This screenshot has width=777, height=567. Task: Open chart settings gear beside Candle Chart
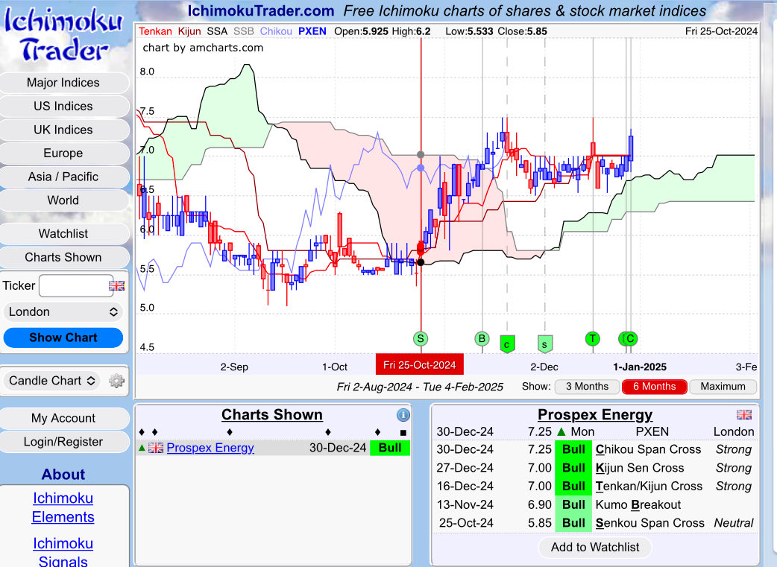click(116, 381)
